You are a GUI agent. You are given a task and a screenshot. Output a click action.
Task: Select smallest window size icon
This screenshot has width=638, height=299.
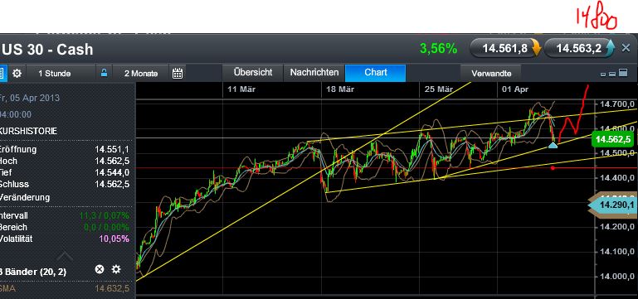(x=603, y=75)
